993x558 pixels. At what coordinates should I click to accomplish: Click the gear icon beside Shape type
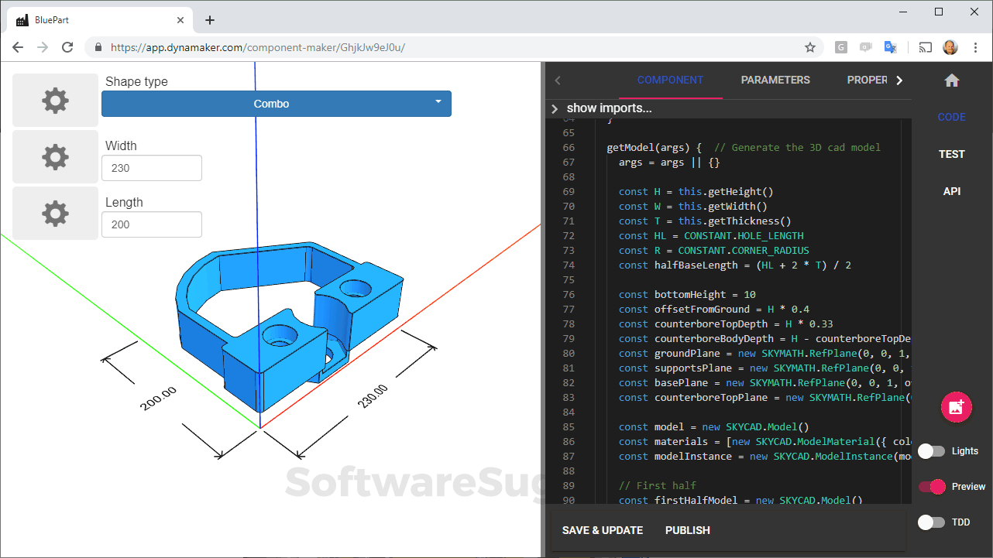coord(55,101)
